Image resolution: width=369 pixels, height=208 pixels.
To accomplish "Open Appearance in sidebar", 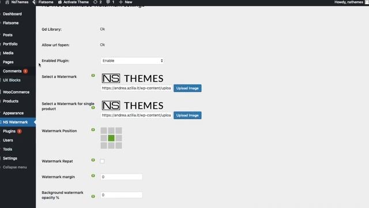I will (13, 113).
